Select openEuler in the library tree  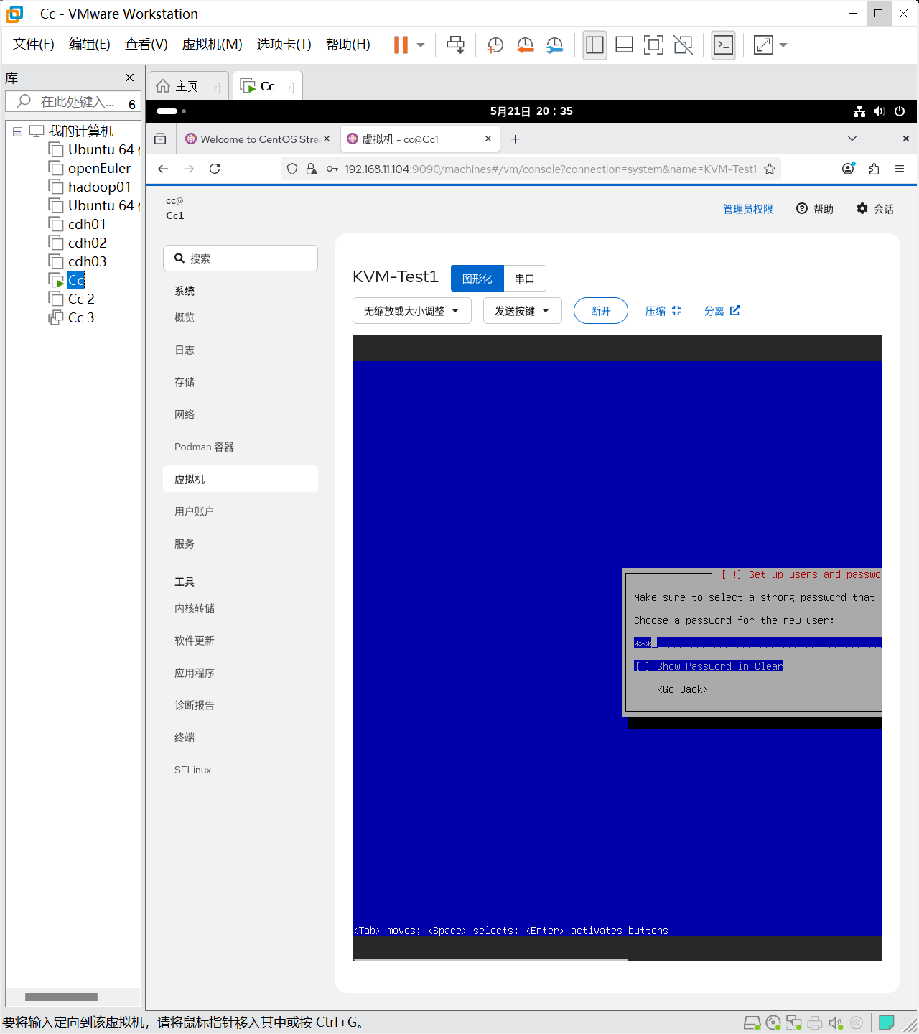click(99, 168)
